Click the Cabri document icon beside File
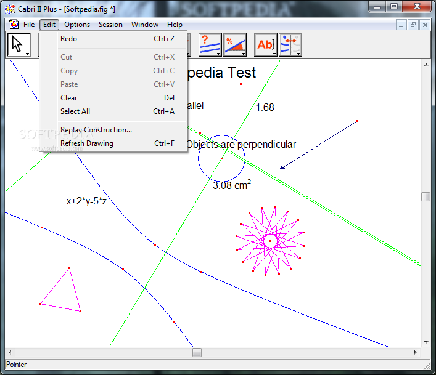Screen dimensions: 436x375 pos(14,25)
